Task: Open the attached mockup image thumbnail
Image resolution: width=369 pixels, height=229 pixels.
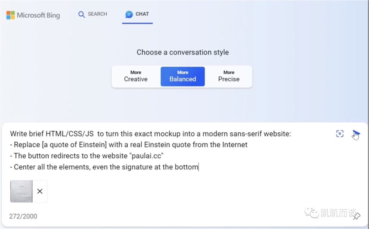Action: coord(21,191)
